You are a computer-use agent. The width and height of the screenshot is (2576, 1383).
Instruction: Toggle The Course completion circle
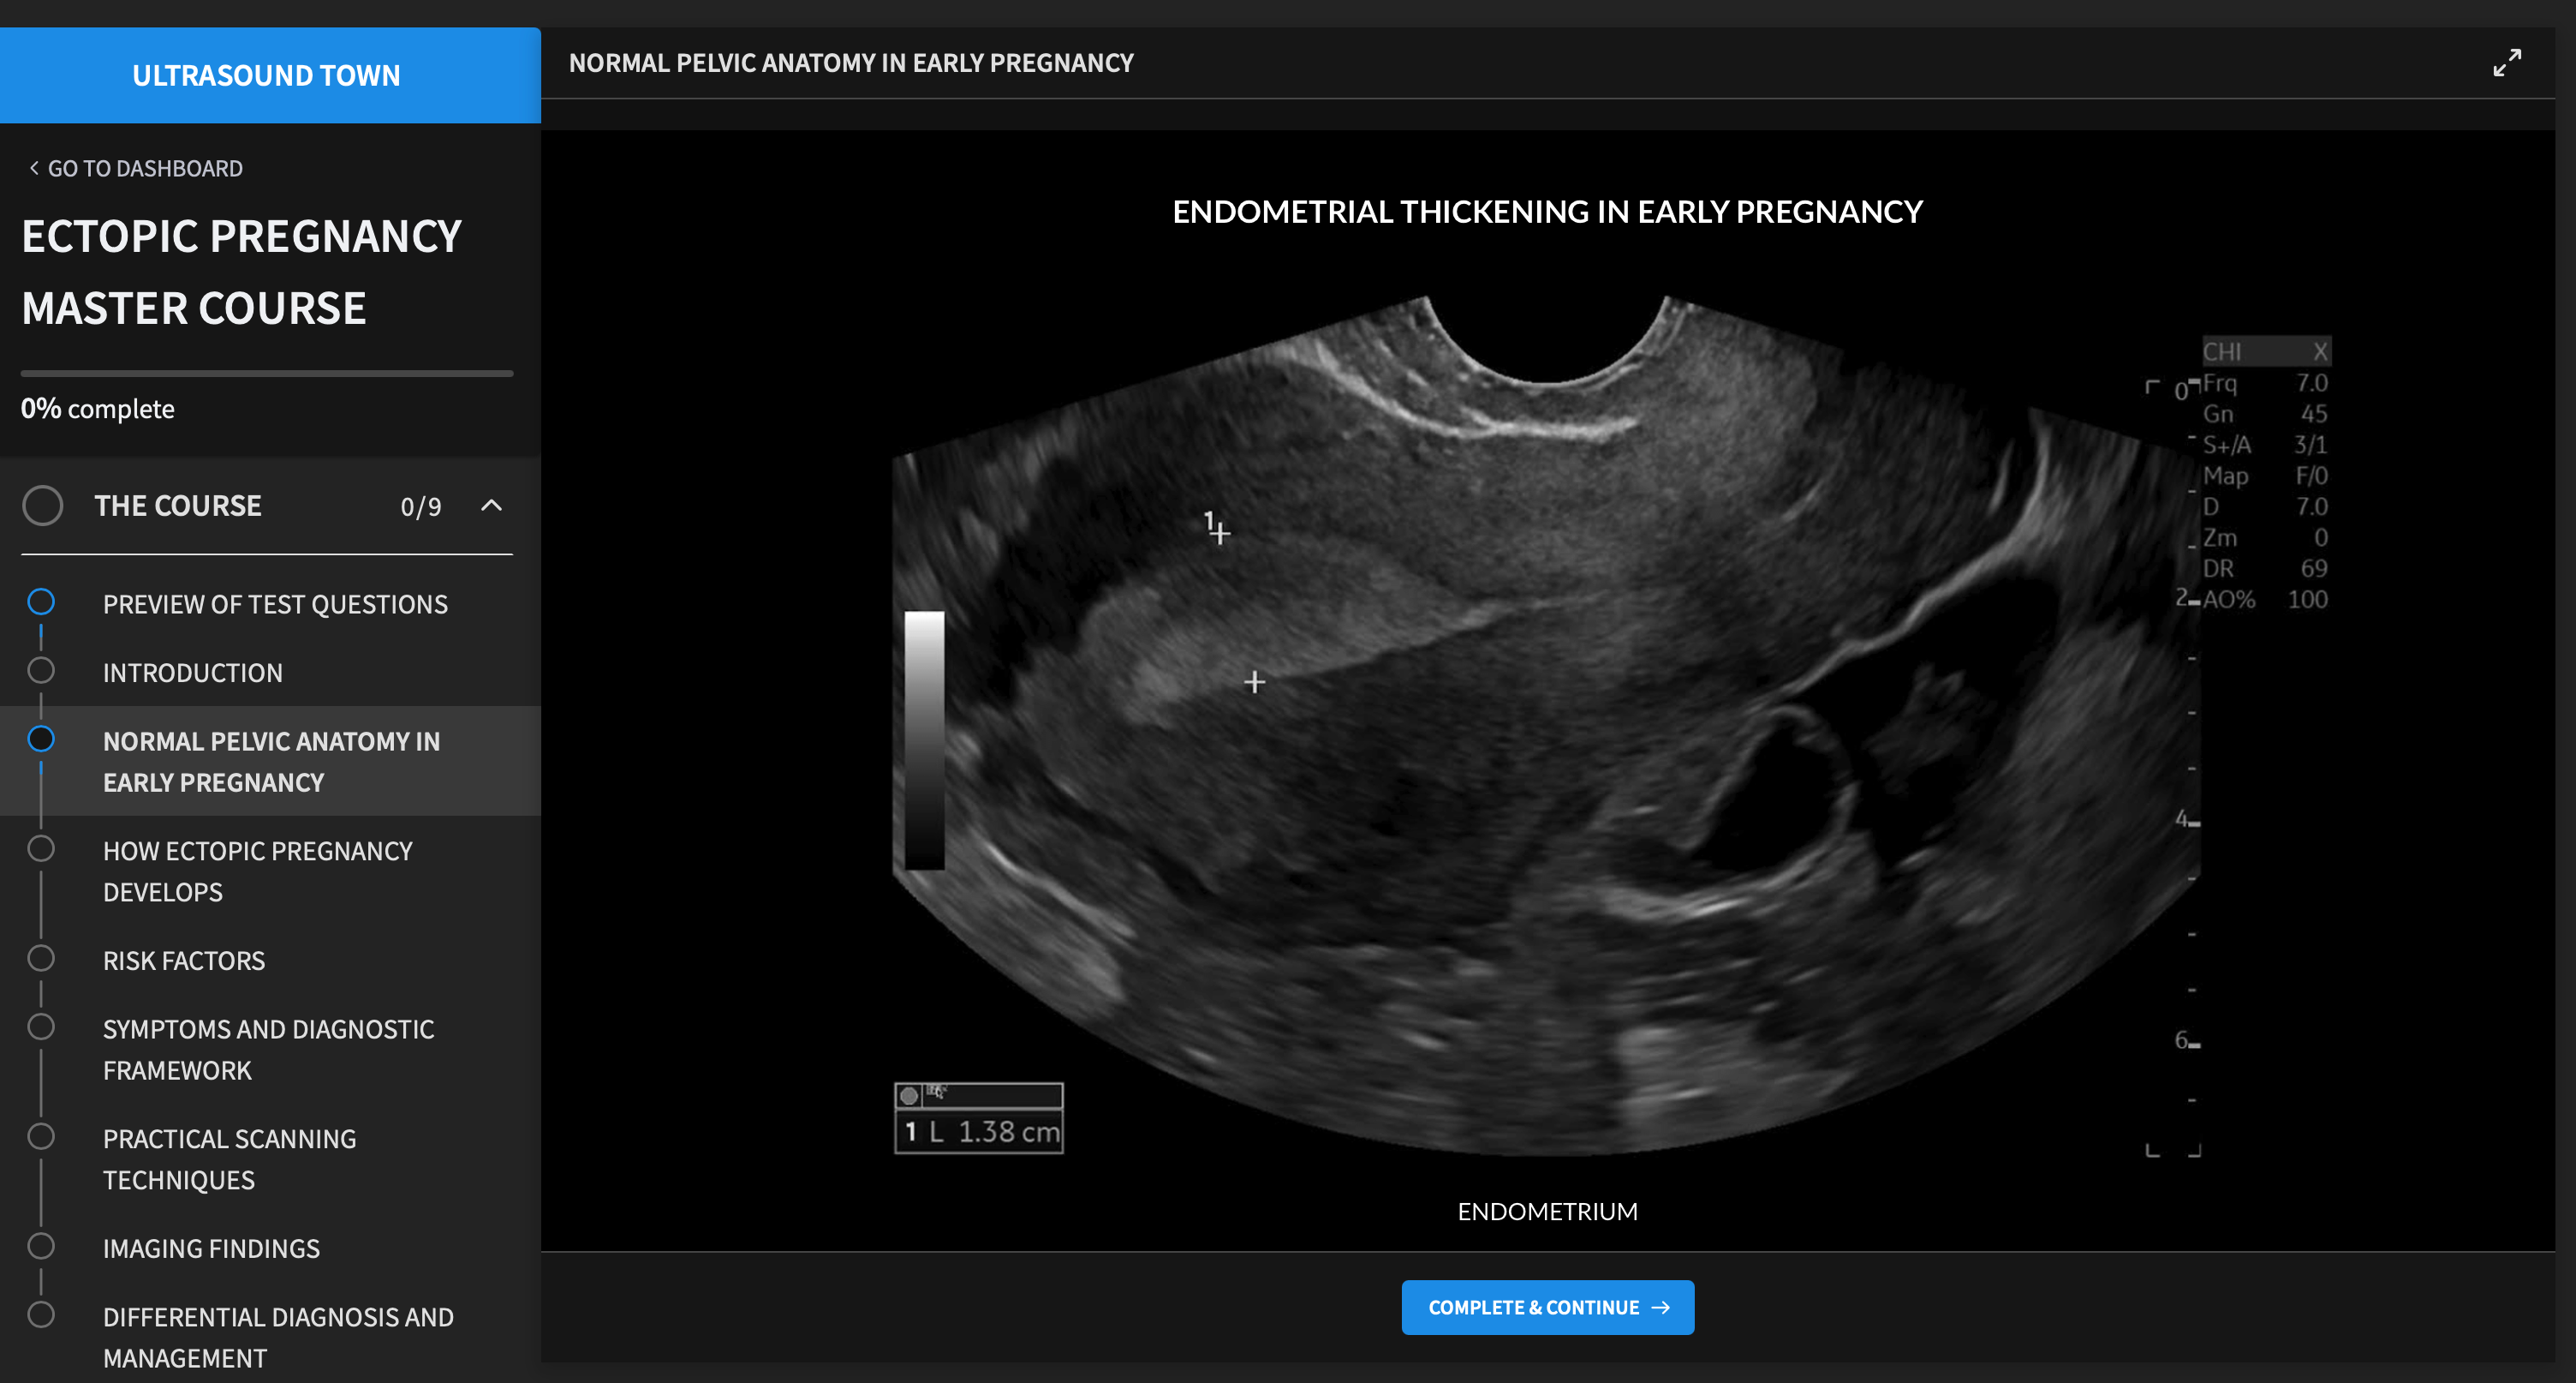point(43,506)
